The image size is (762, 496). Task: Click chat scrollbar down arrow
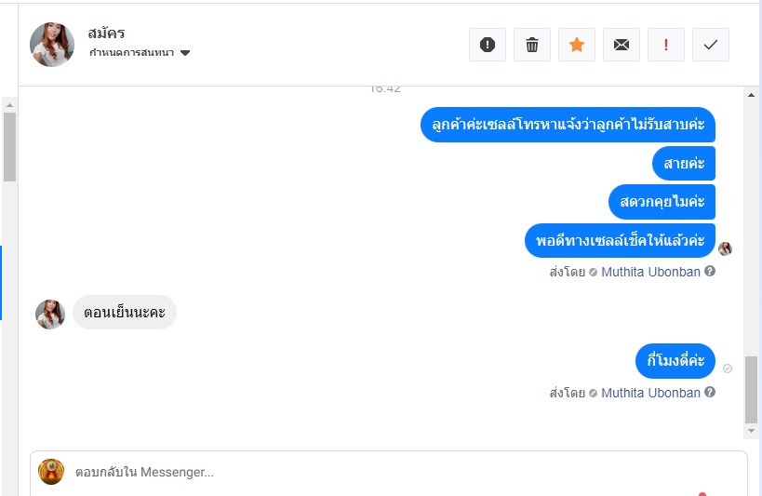(752, 431)
